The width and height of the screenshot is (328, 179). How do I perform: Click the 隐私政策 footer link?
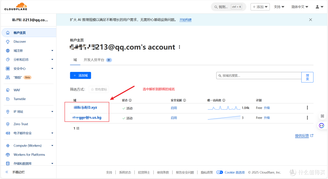pos(207,173)
